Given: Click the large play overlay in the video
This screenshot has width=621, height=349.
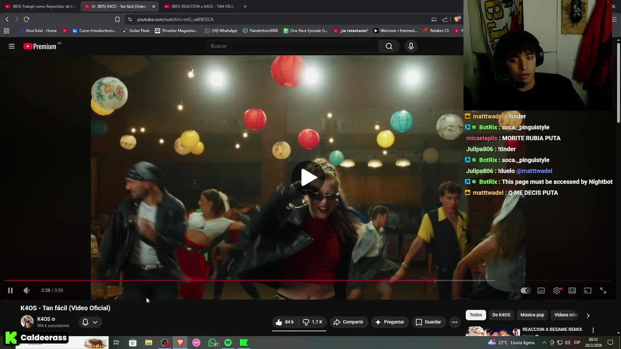Looking at the screenshot, I should (309, 177).
